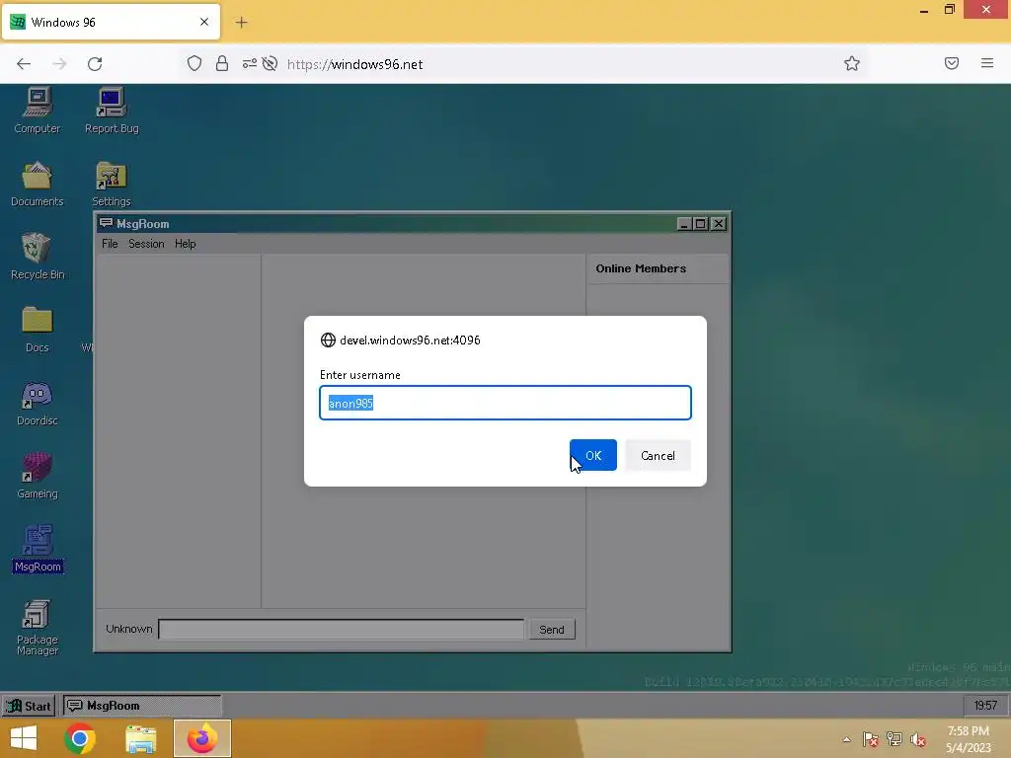Click the autoplay blocked icon in address bar
Viewport: 1011px width, 758px height.
pos(271,63)
